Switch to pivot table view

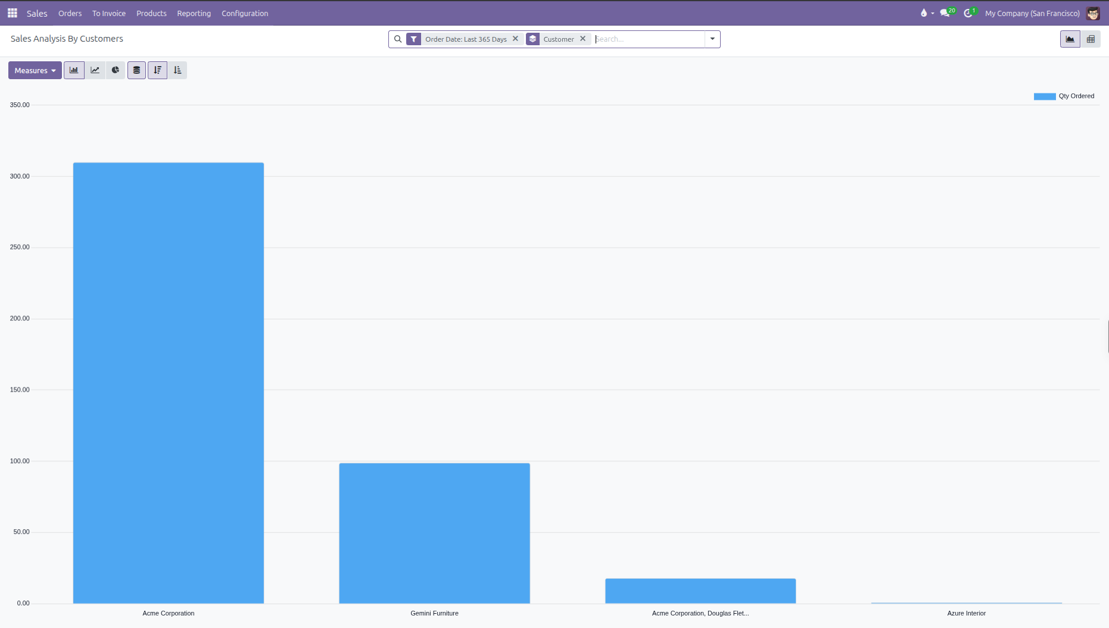tap(1091, 39)
